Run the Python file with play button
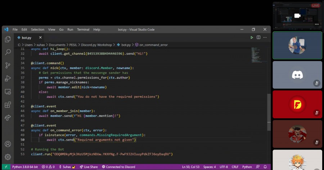The image size is (324, 170). coord(252,37)
